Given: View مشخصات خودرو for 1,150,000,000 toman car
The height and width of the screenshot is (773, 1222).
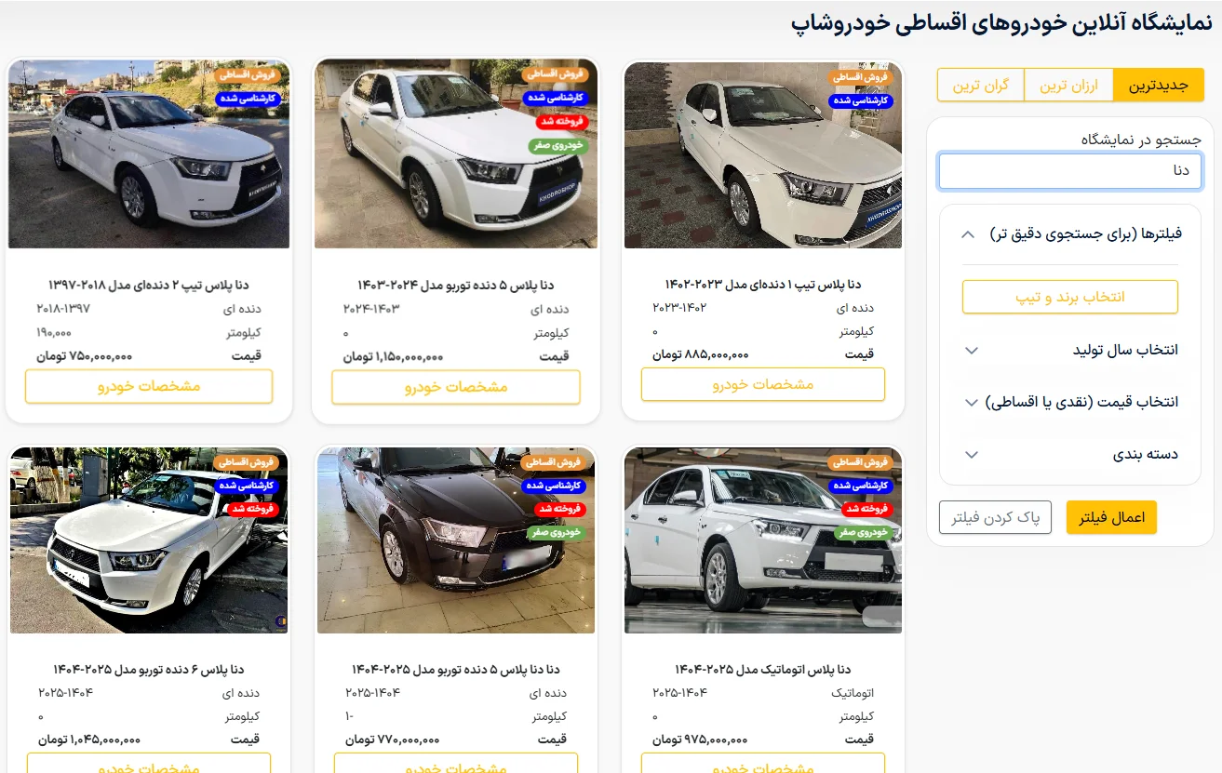Looking at the screenshot, I should tap(456, 387).
